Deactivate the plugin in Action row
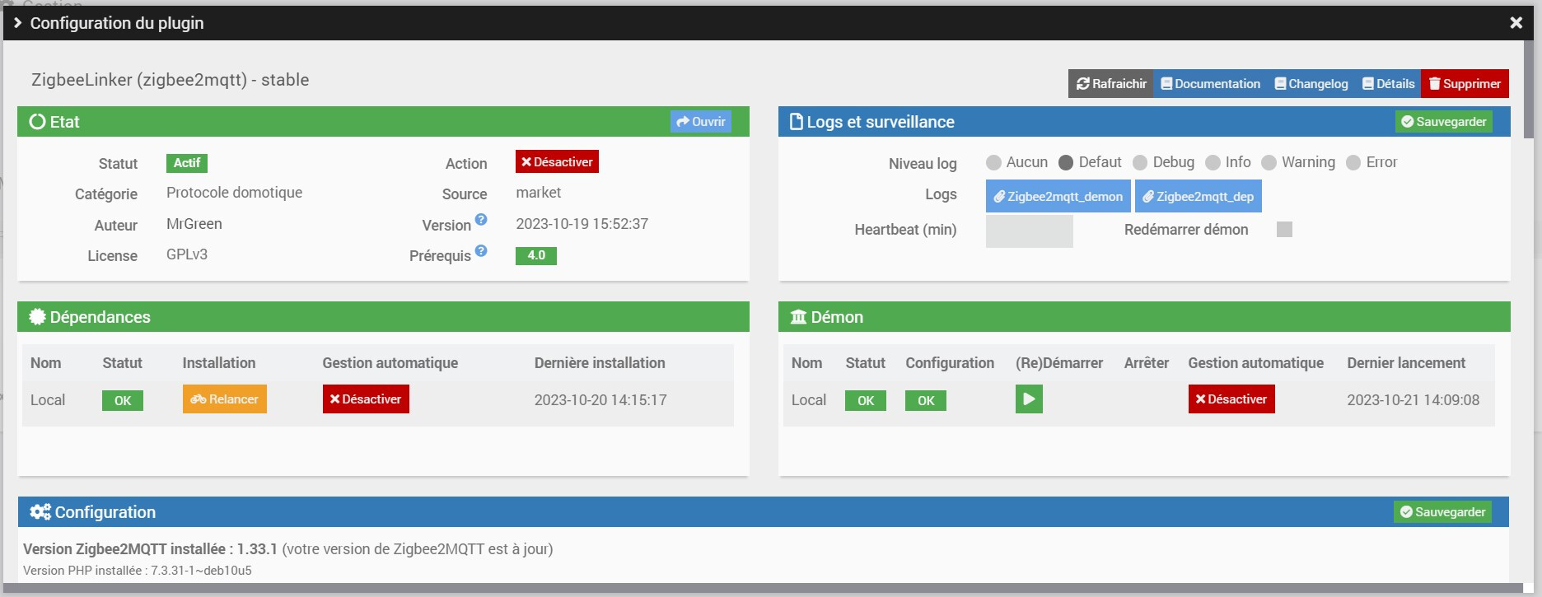 (x=557, y=162)
